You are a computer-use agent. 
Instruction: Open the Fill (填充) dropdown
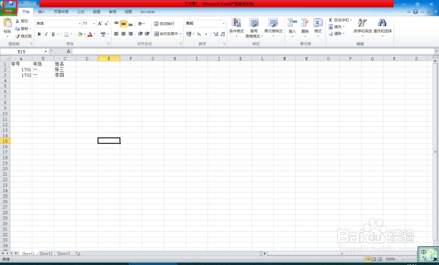(337, 27)
